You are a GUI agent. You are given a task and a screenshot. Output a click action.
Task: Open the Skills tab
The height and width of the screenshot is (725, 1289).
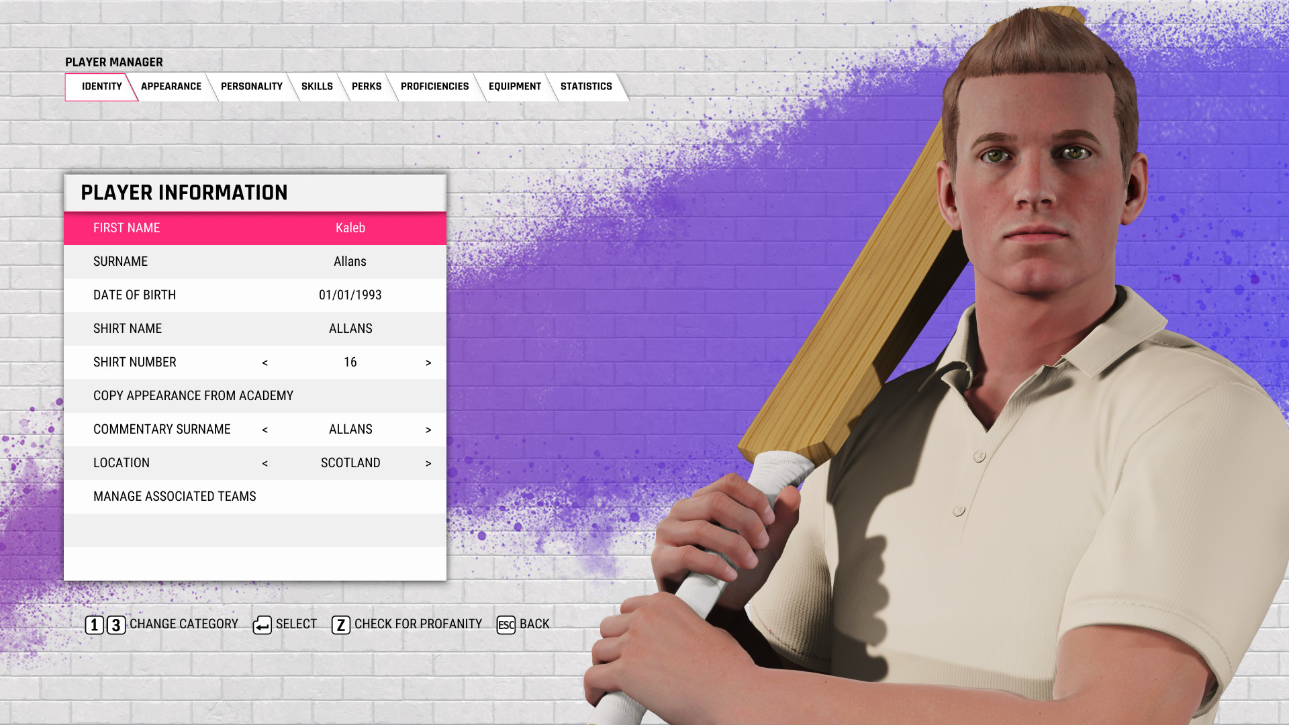[317, 87]
